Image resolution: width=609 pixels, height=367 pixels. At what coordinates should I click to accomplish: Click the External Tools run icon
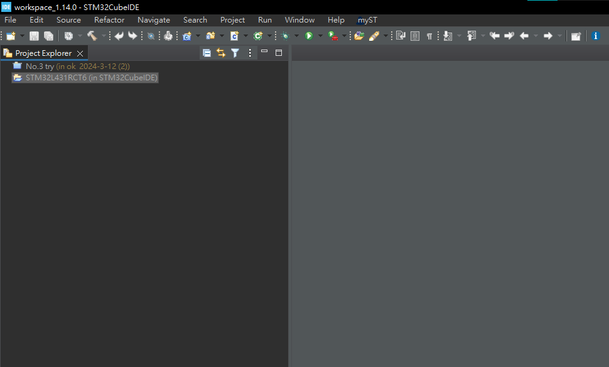pyautogui.click(x=333, y=36)
